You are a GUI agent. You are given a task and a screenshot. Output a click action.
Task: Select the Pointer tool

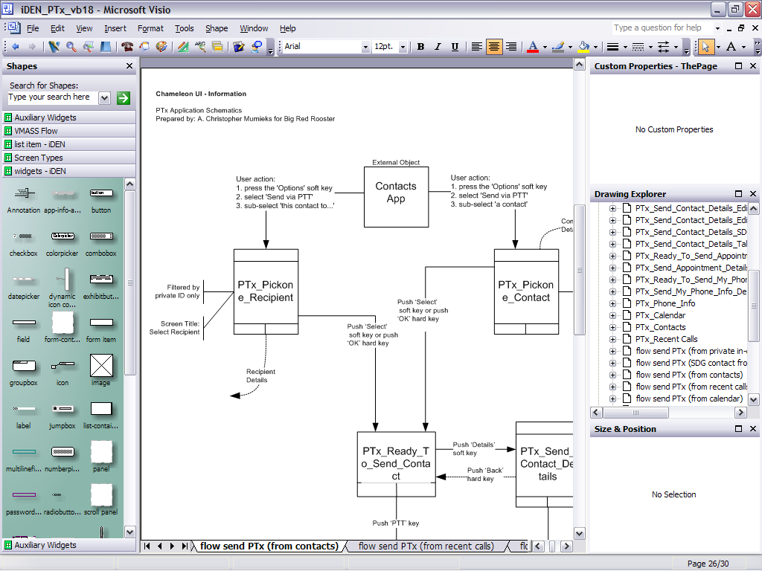705,47
